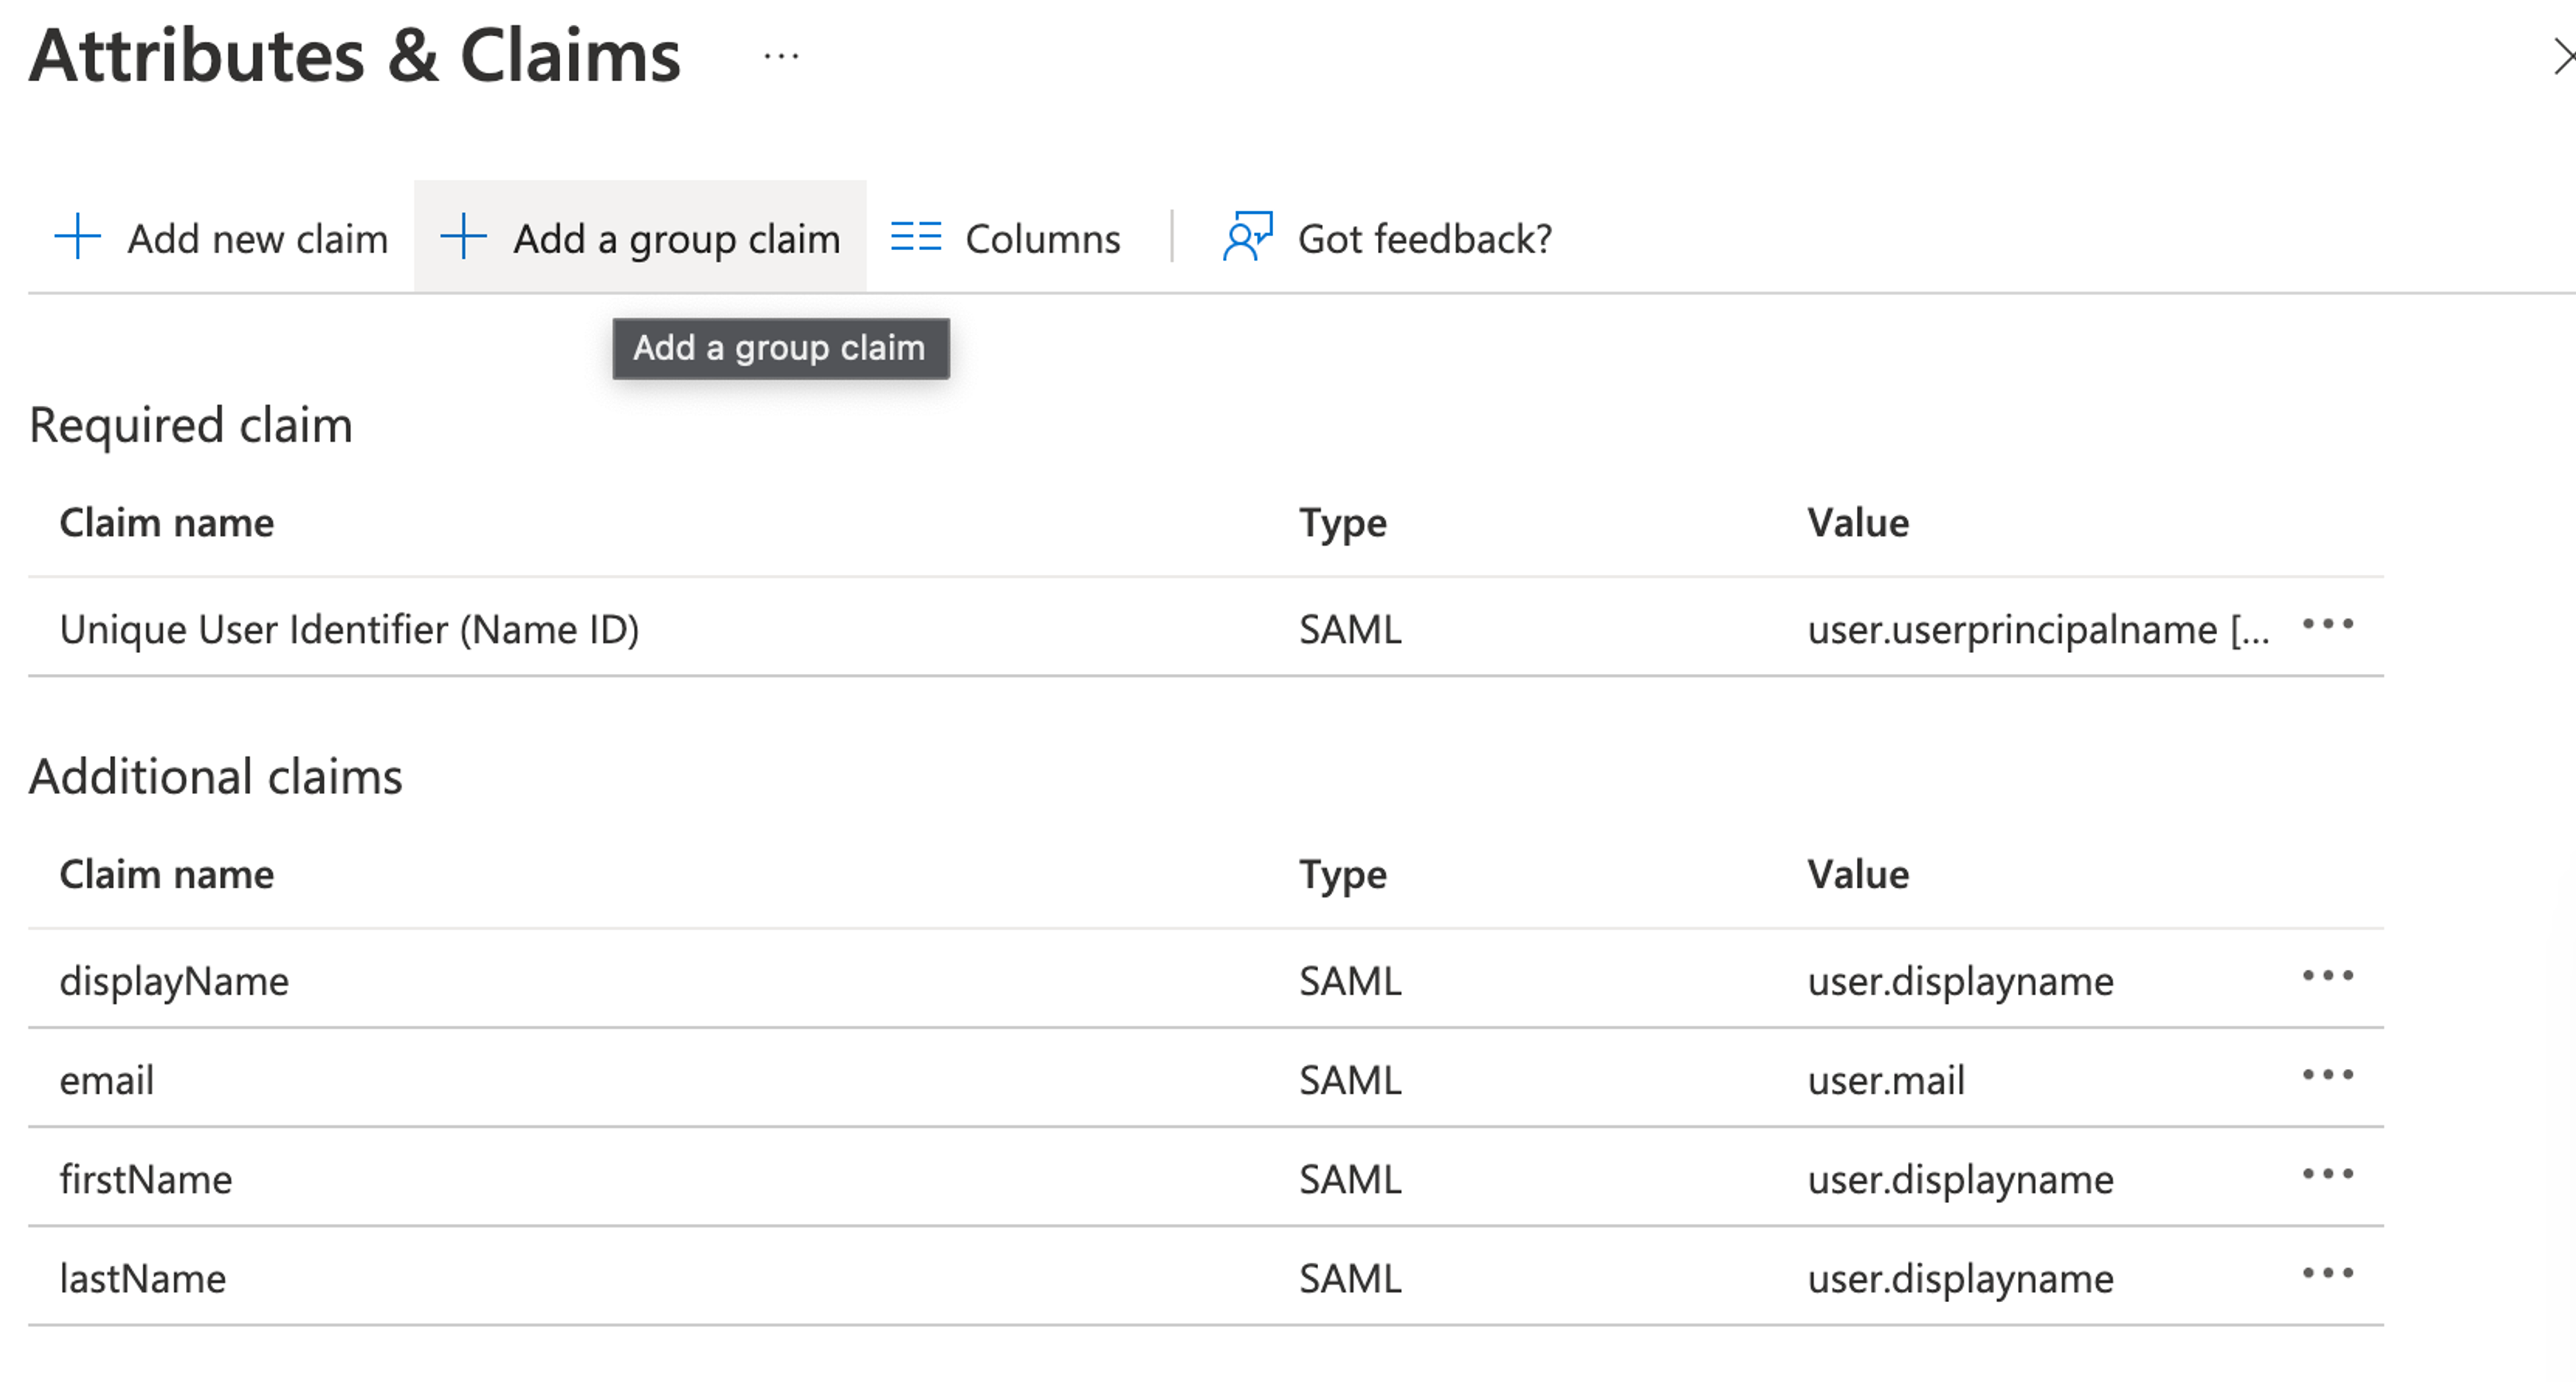Click the Add a group claim label
The height and width of the screenshot is (1382, 2576).
click(676, 239)
